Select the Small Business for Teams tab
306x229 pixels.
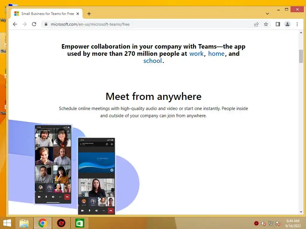coord(46,14)
